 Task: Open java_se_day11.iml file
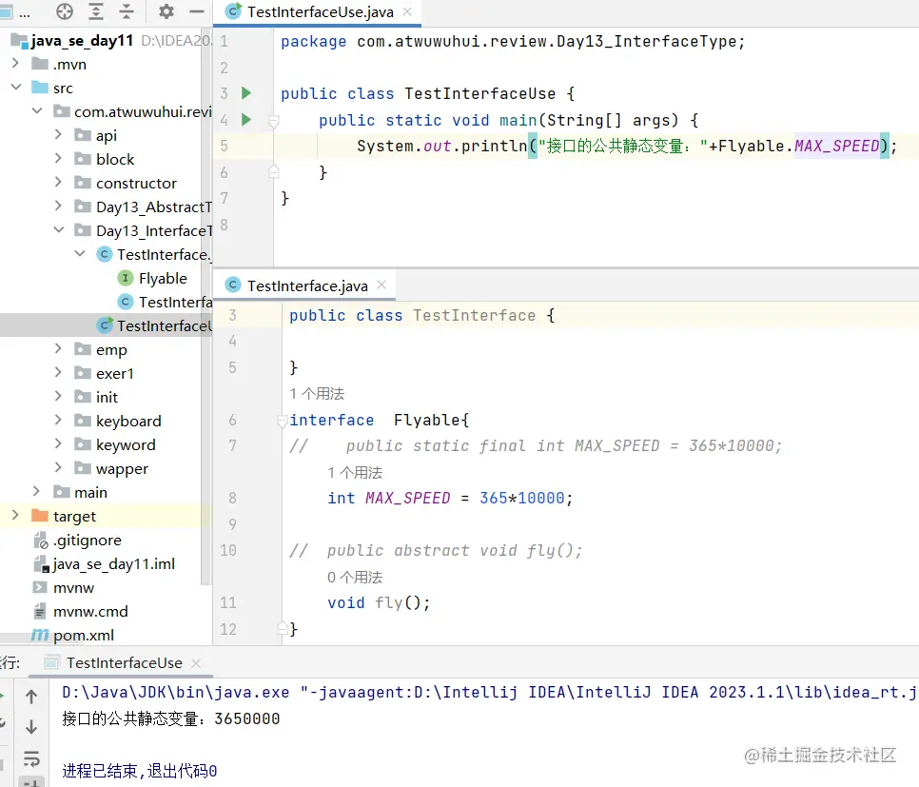[105, 564]
